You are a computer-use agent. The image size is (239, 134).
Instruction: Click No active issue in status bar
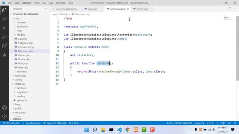pos(31,123)
